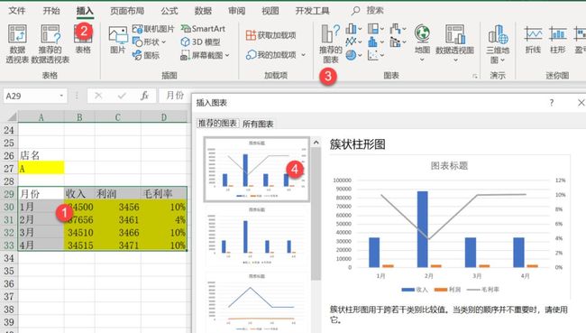Expand the column chart dropdown arrow
586x333 pixels.
(x=360, y=29)
